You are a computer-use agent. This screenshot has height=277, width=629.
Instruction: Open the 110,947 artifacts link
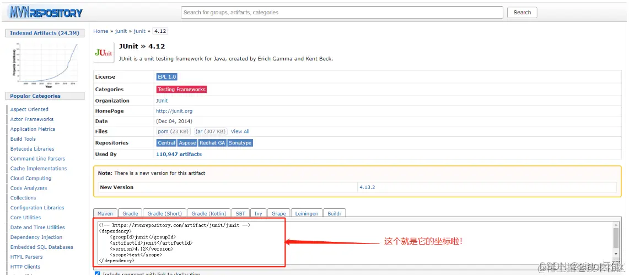(179, 154)
